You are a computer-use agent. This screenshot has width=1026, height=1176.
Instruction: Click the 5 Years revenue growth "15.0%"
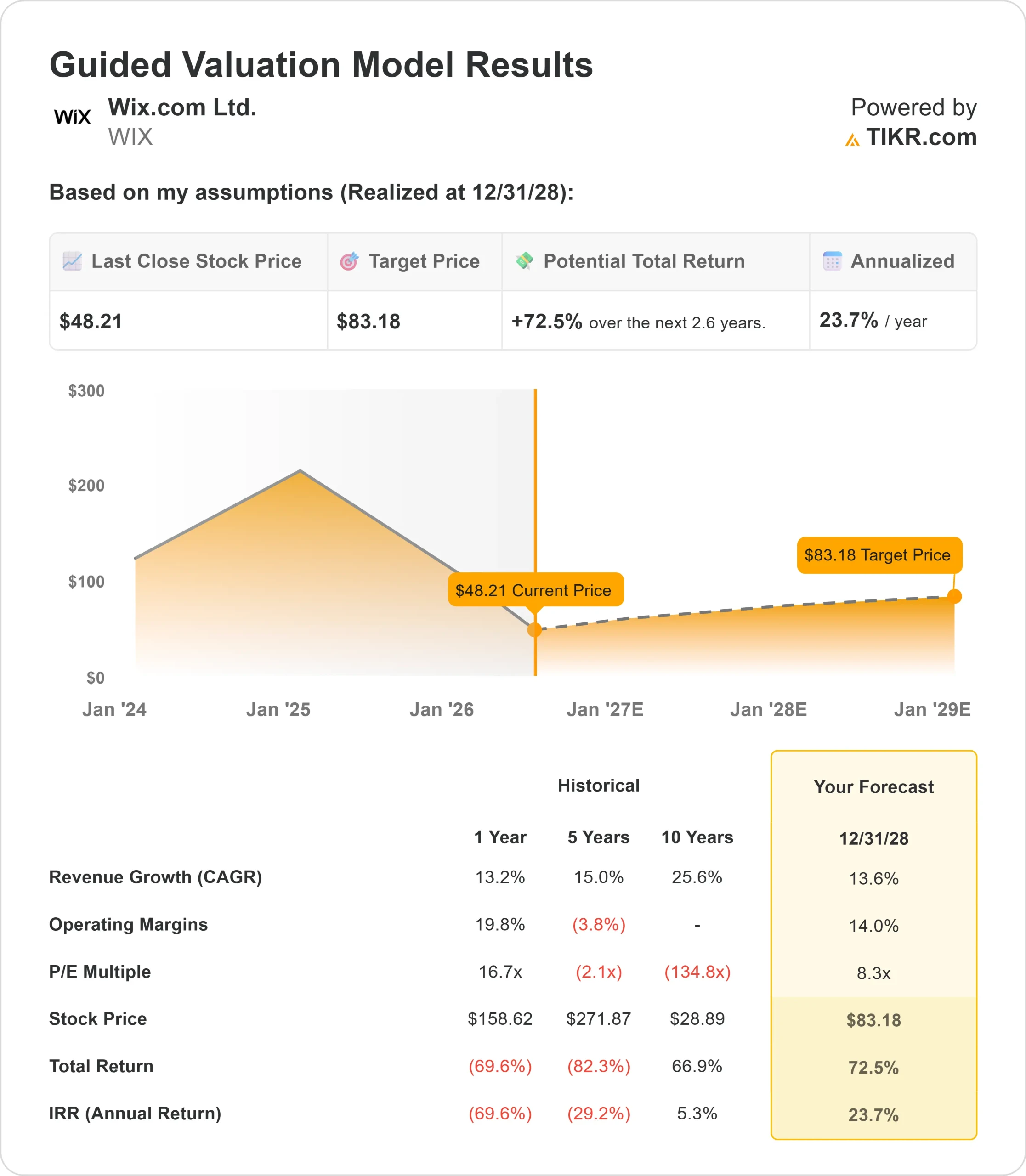point(599,877)
